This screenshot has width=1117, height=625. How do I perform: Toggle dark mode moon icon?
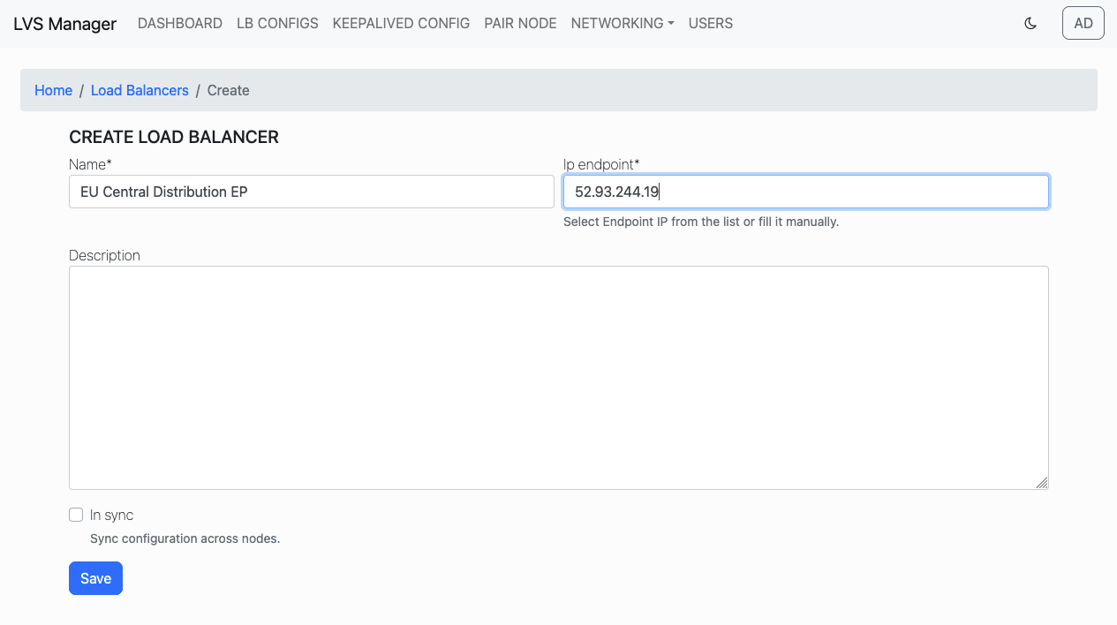(x=1030, y=24)
